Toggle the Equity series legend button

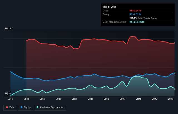click(26, 107)
